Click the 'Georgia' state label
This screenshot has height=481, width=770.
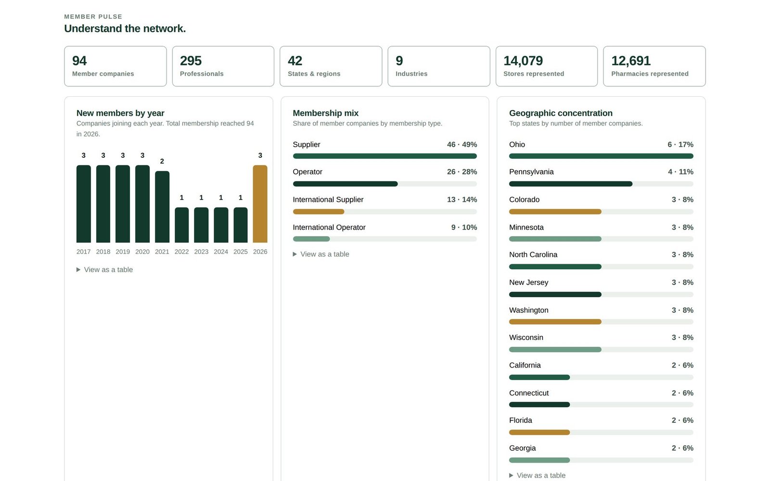tap(523, 448)
